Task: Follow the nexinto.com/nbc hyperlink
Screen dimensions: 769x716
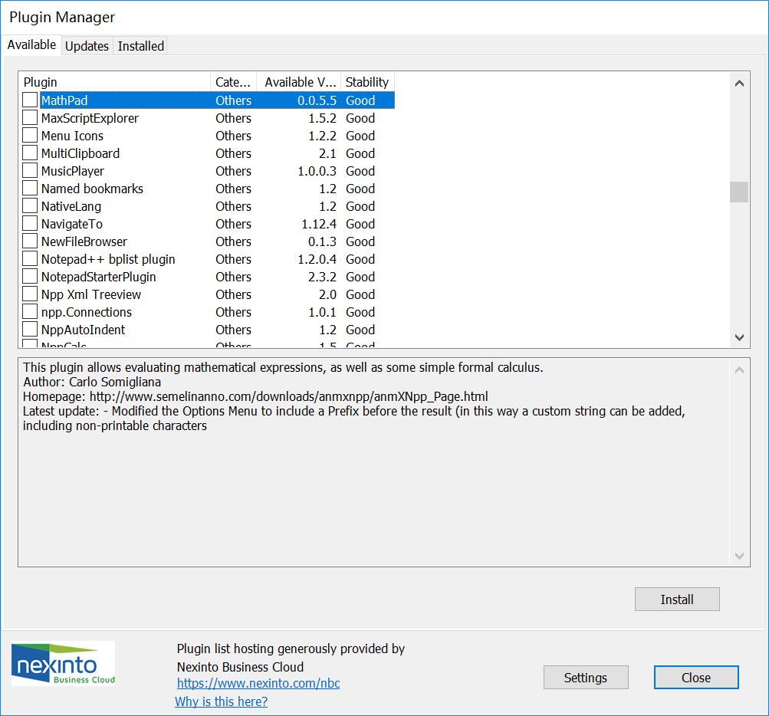Action: (x=258, y=683)
